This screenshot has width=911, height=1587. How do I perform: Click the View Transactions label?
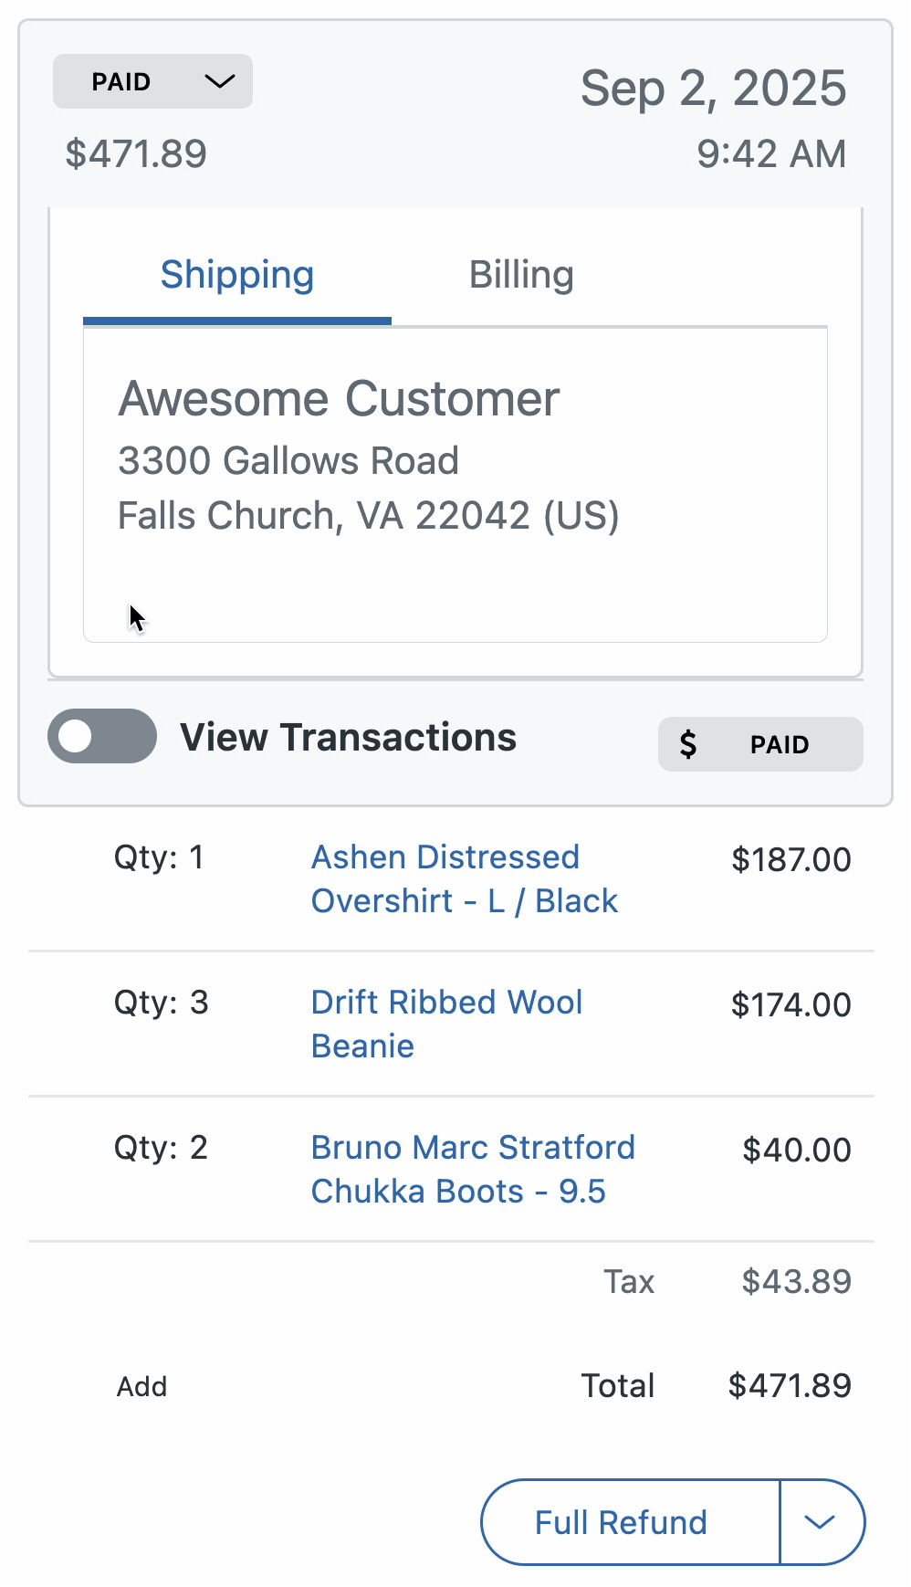click(348, 738)
